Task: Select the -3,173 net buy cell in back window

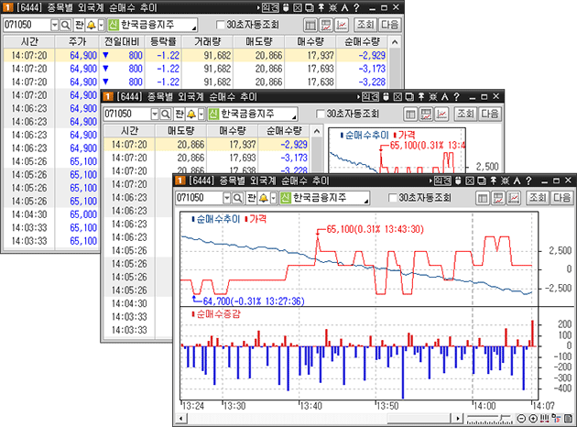Action: click(x=362, y=69)
